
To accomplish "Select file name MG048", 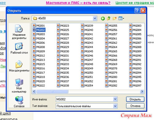I will [89, 64].
